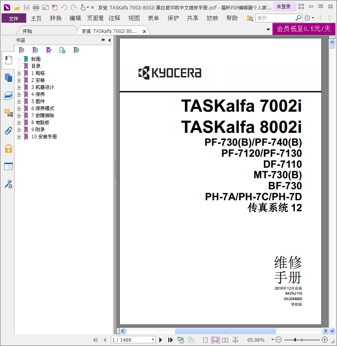Switch to single page view
The image size is (337, 346).
[205, 340]
